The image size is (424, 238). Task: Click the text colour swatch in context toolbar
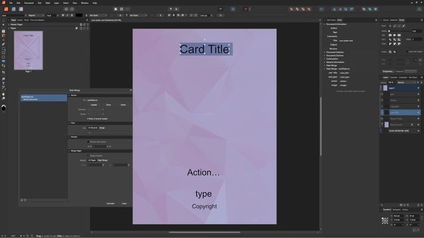79,15
